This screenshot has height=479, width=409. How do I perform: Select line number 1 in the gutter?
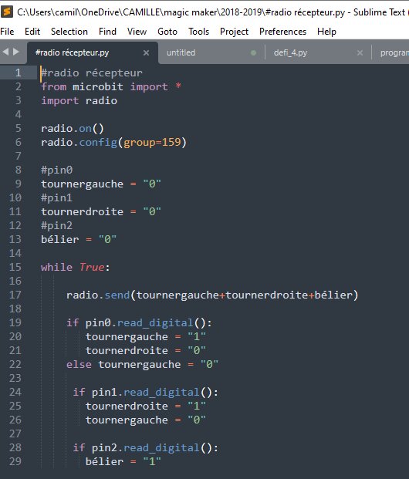click(19, 73)
